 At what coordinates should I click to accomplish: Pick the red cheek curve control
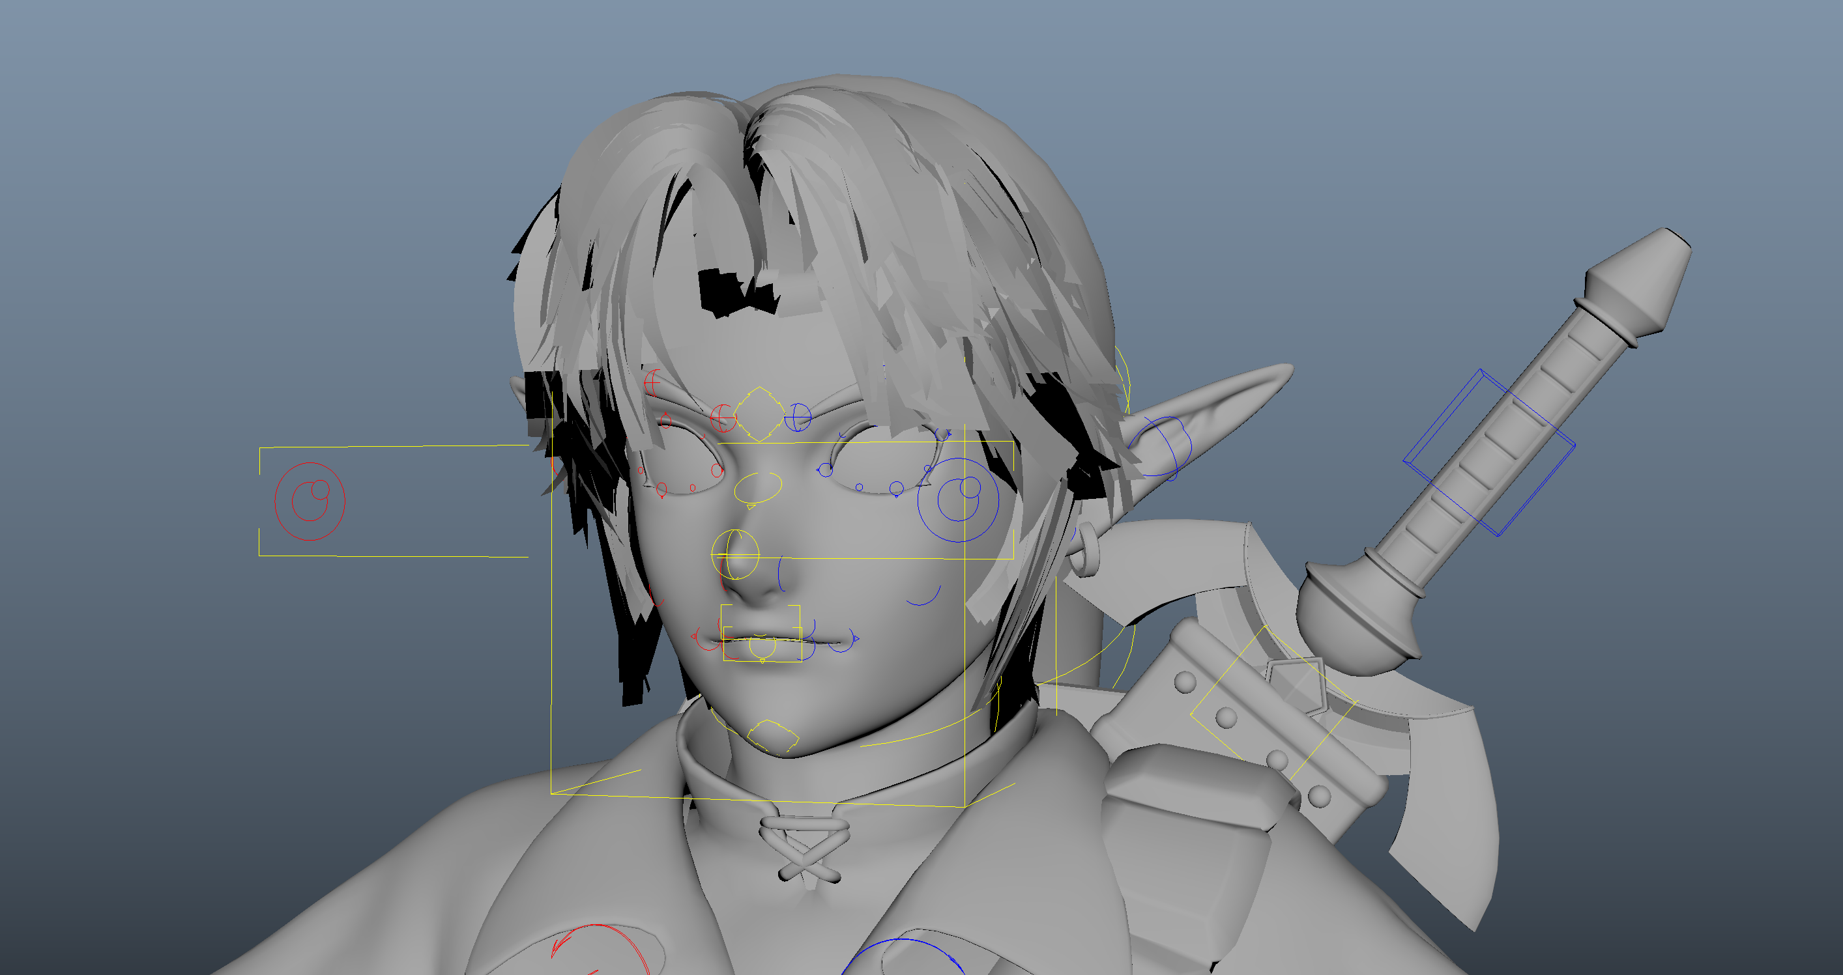(656, 596)
